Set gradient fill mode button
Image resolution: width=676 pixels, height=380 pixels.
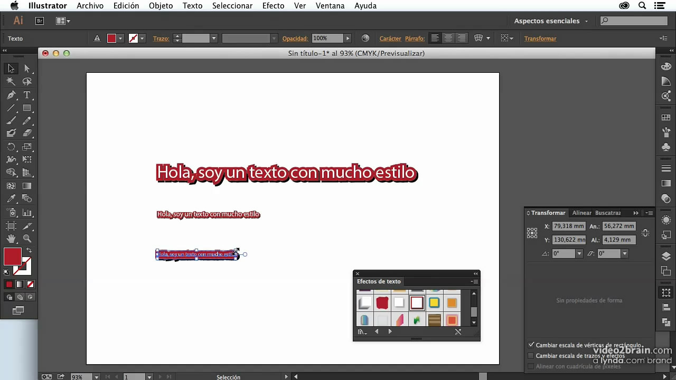point(20,284)
